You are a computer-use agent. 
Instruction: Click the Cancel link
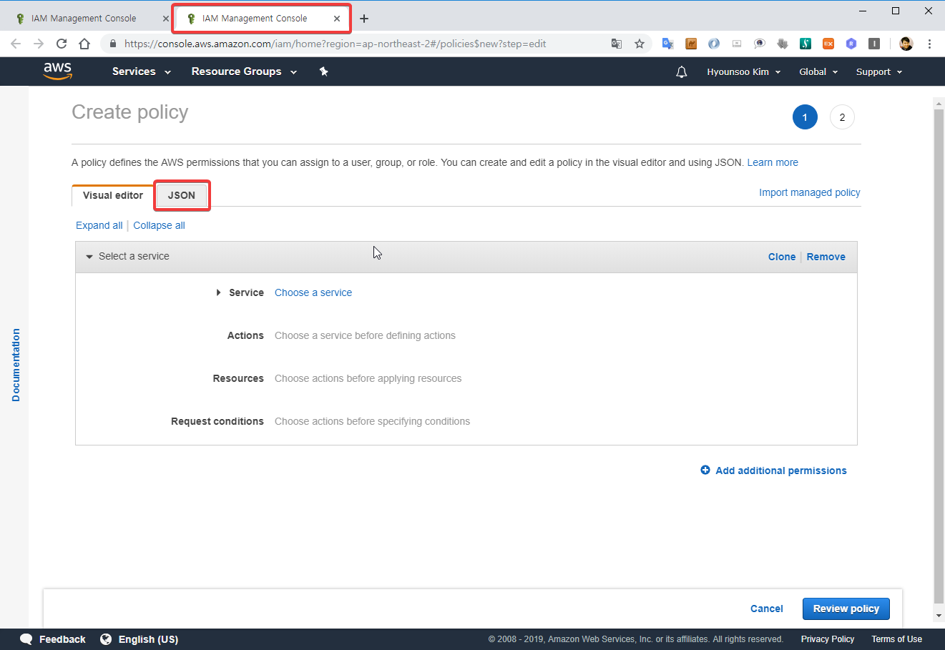click(x=767, y=609)
